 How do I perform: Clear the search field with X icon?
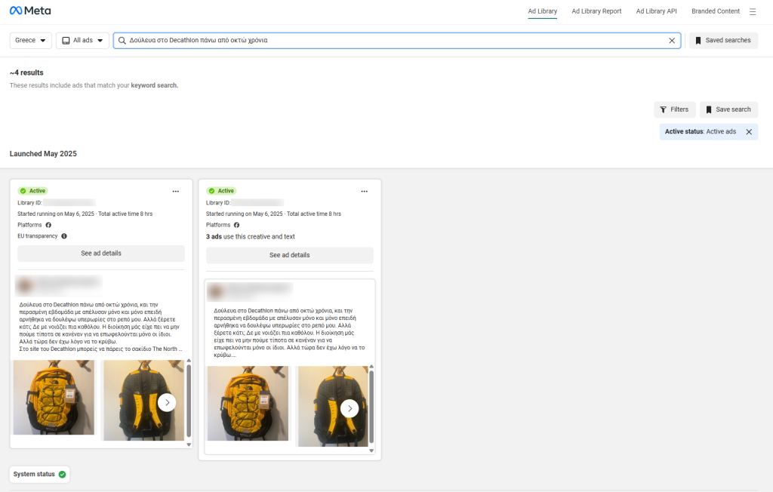click(x=672, y=41)
